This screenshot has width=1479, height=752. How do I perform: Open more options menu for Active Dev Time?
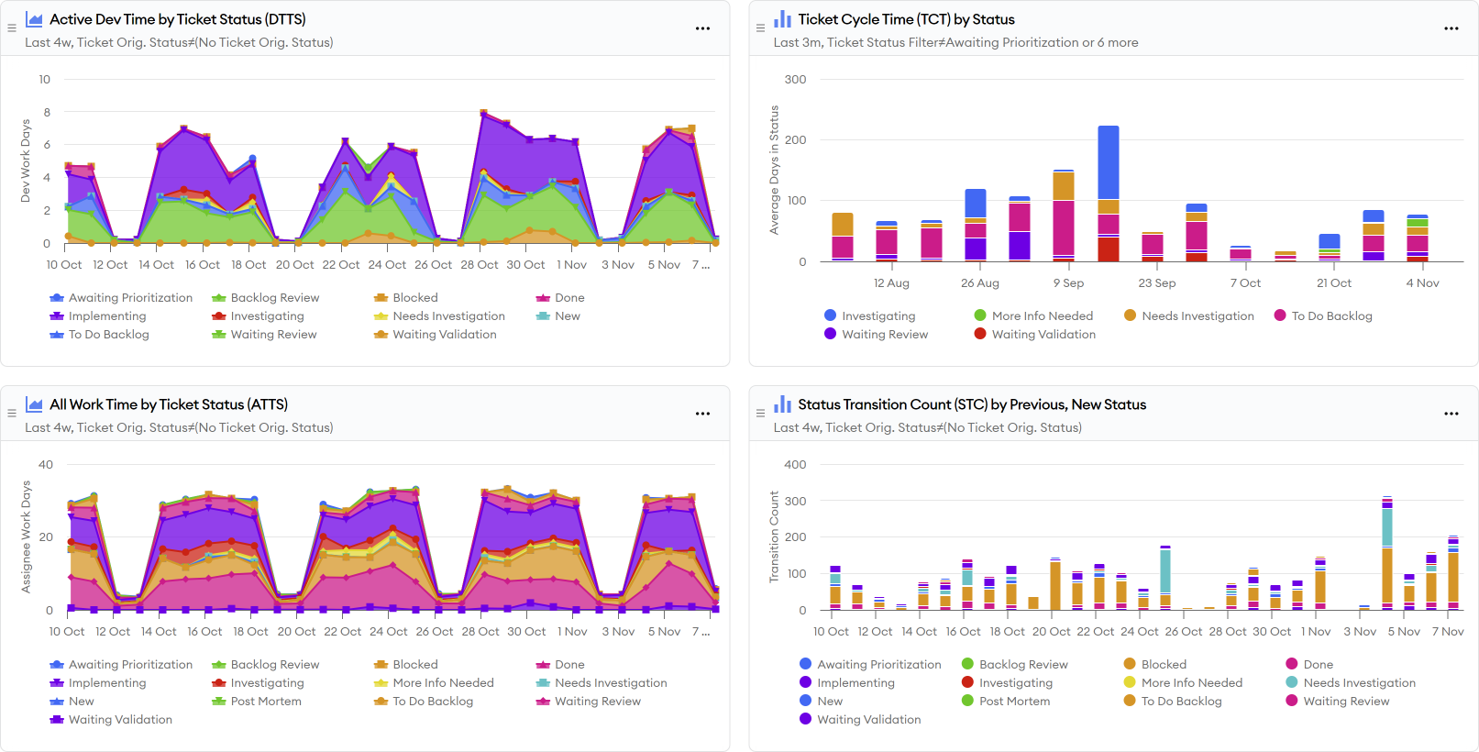pos(702,28)
